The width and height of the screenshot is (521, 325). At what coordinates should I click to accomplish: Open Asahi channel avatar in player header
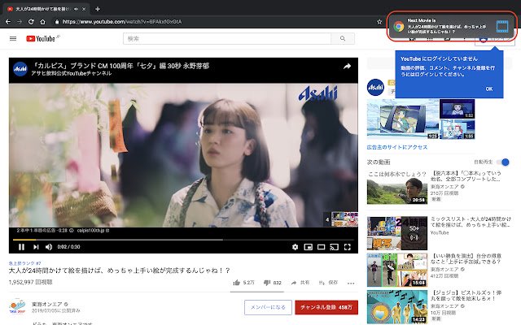[20, 69]
